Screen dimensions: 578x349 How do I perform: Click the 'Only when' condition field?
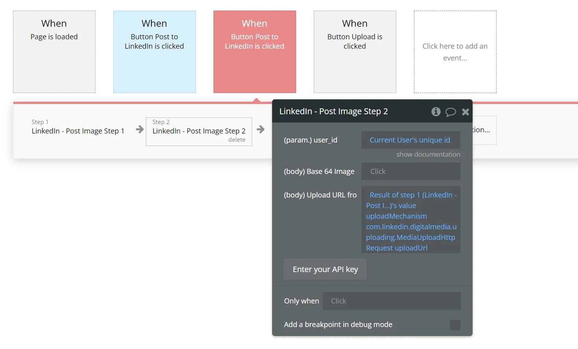coord(392,301)
